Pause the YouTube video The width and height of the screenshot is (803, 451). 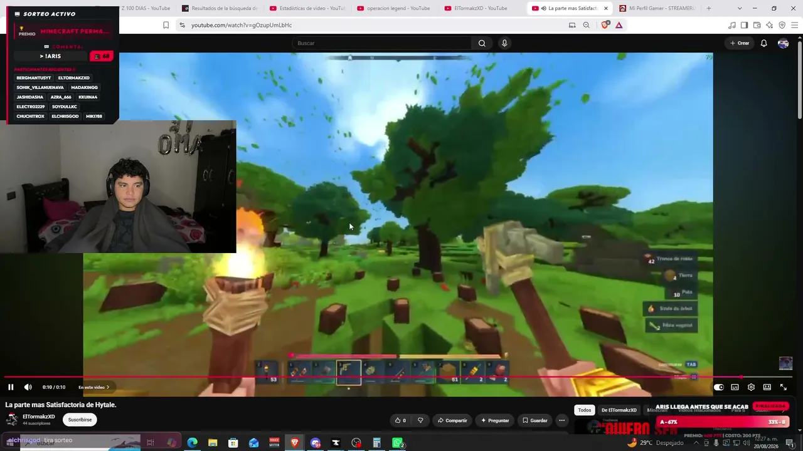click(11, 387)
